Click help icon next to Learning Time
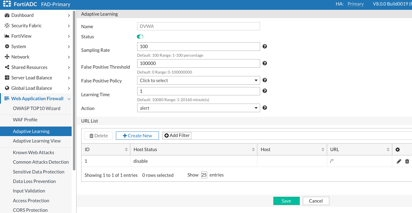 265,91
